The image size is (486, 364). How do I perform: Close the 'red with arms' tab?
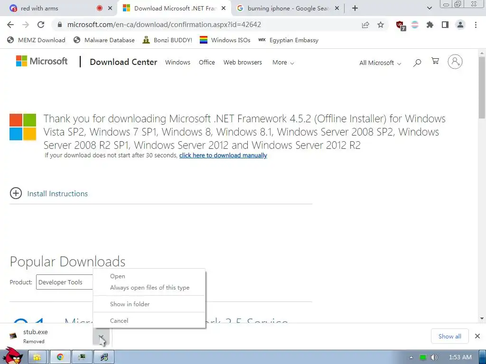click(x=110, y=9)
